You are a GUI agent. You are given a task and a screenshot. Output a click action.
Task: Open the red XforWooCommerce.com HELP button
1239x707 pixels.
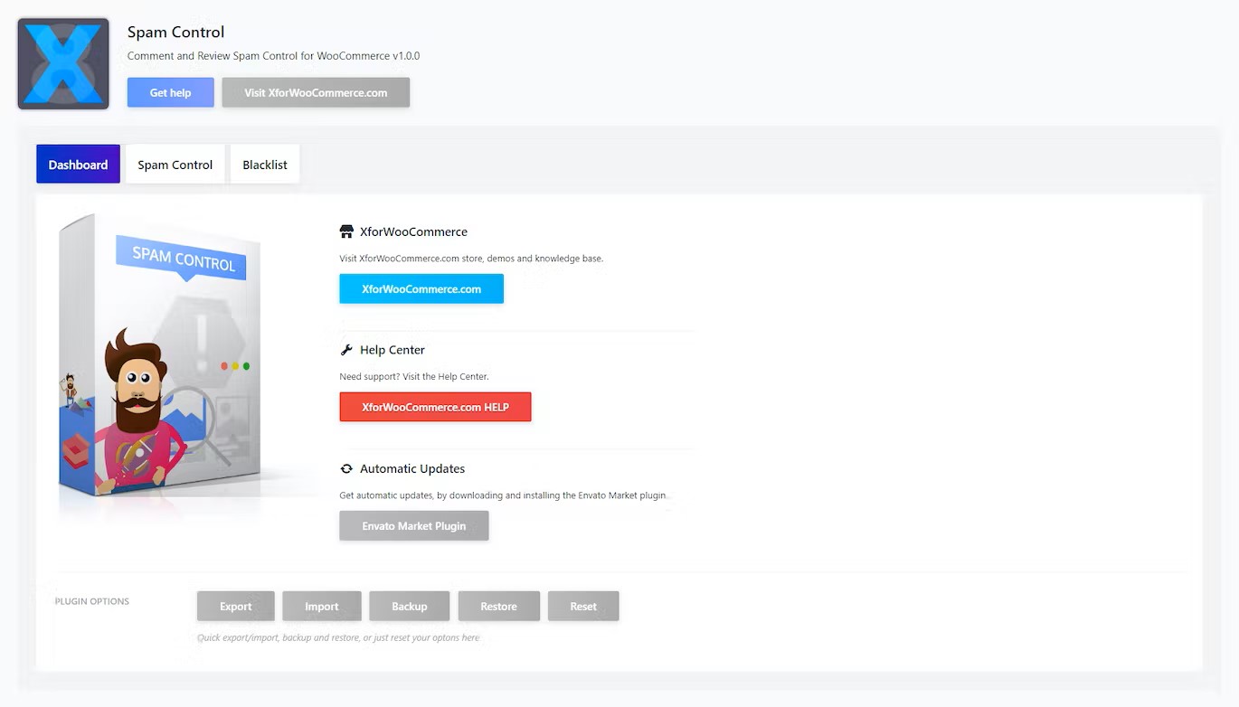click(435, 407)
